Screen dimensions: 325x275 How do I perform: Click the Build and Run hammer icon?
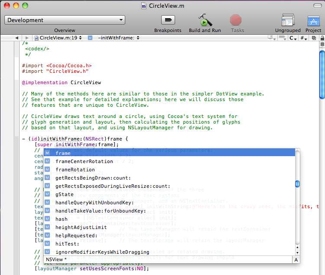pyautogui.click(x=205, y=20)
